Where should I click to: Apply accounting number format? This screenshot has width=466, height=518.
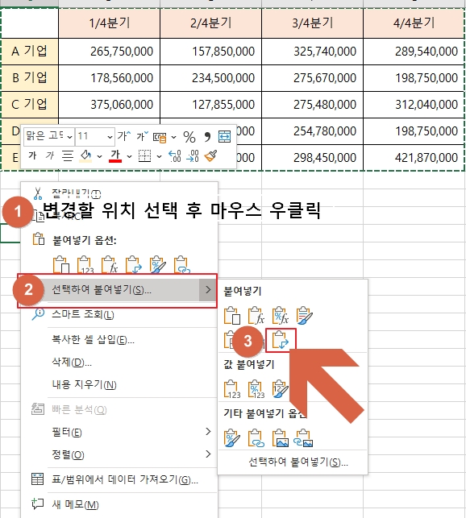[160, 137]
